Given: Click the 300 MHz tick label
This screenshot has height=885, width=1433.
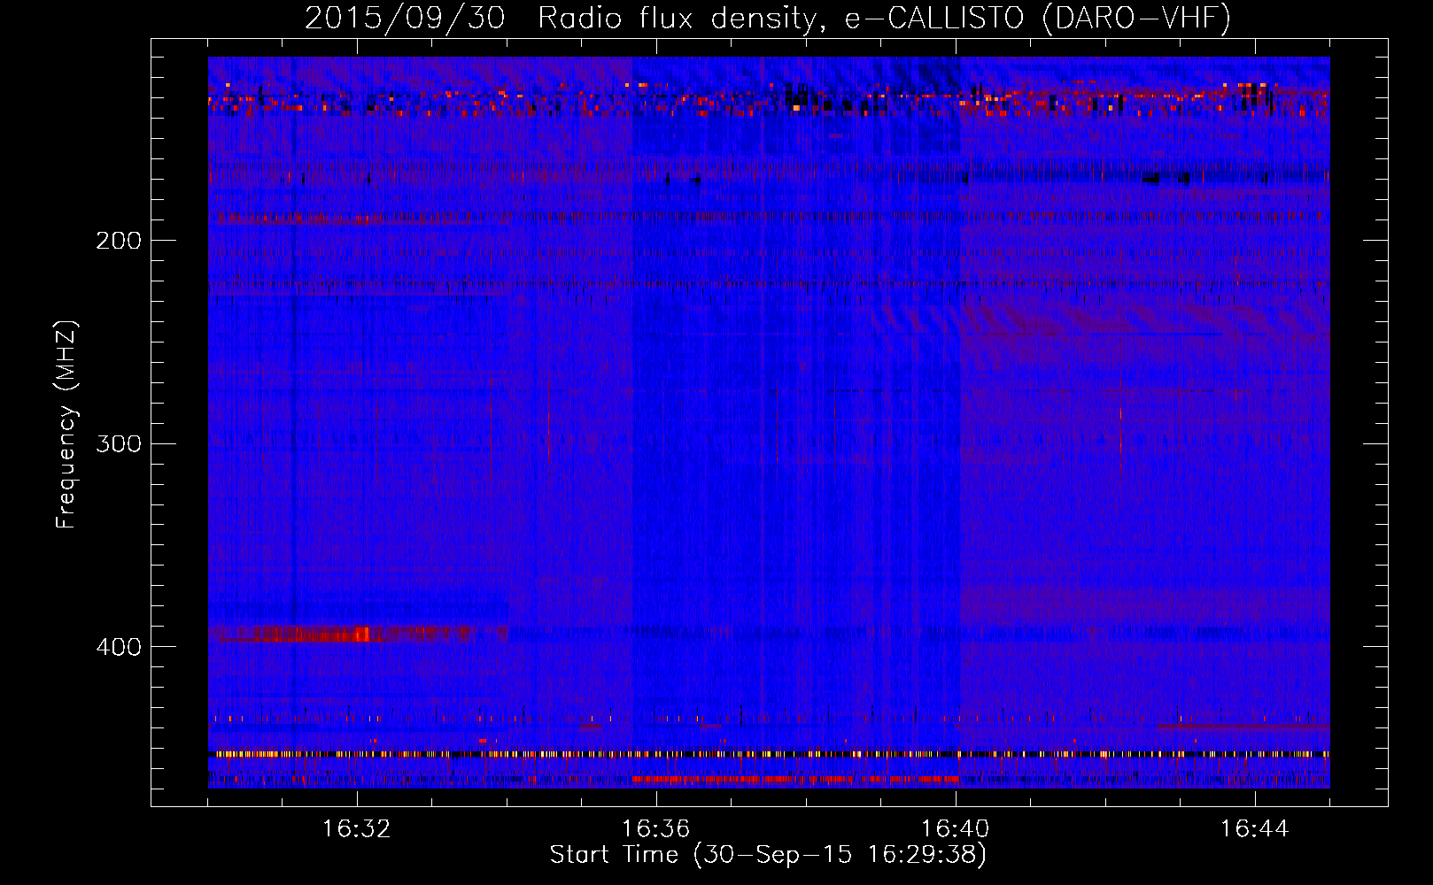Looking at the screenshot, I should (x=118, y=443).
